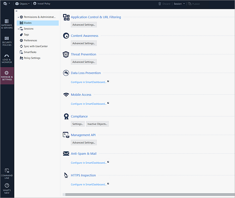Viewport: 235px width, 198px height.
Task: Open Advanced Settings for Threat Prevention
Action: click(x=83, y=62)
